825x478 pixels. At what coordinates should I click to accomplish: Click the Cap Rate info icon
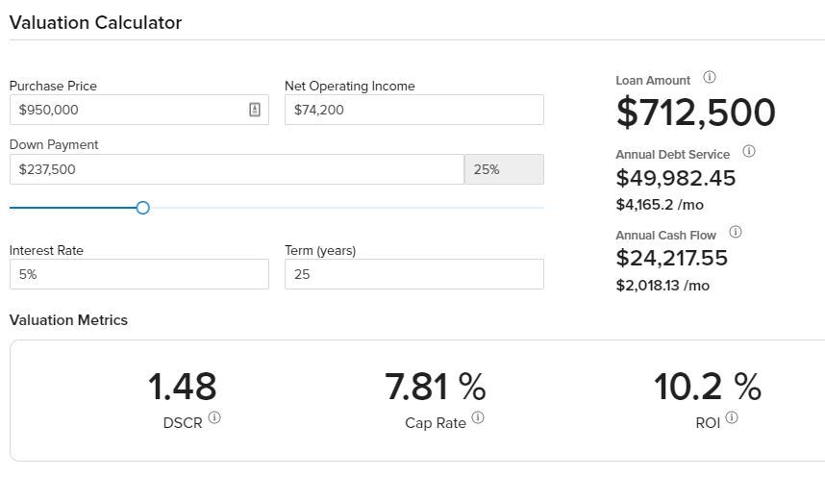tap(478, 418)
